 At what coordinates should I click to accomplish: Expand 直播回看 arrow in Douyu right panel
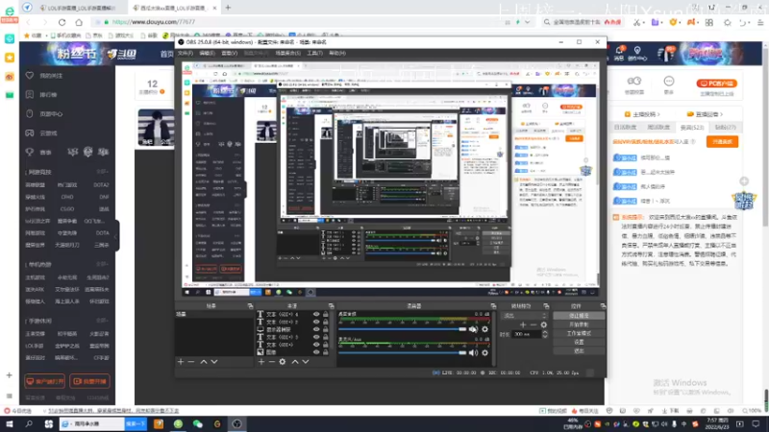coord(722,114)
